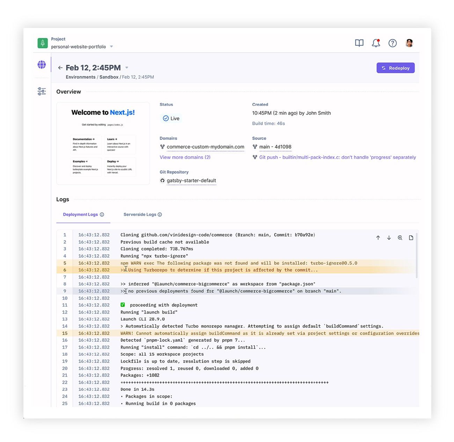Click the Live status check icon
The width and height of the screenshot is (454, 442).
point(166,119)
